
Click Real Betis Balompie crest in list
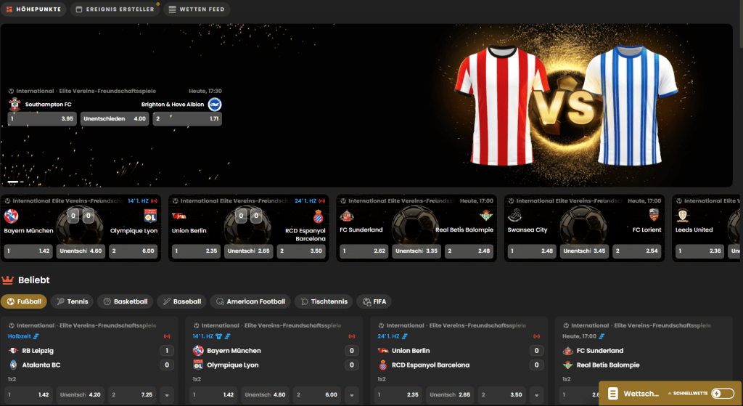click(x=567, y=365)
